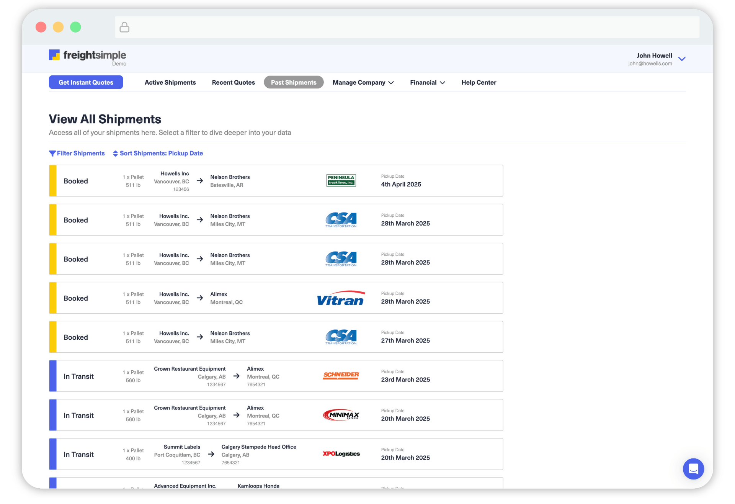Click the freightsimple logo icon
Viewport: 735px width, 504px height.
point(54,55)
